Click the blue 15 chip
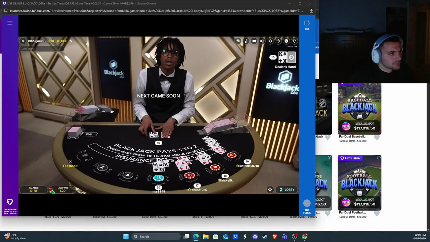430x242 pixels. 159,178
